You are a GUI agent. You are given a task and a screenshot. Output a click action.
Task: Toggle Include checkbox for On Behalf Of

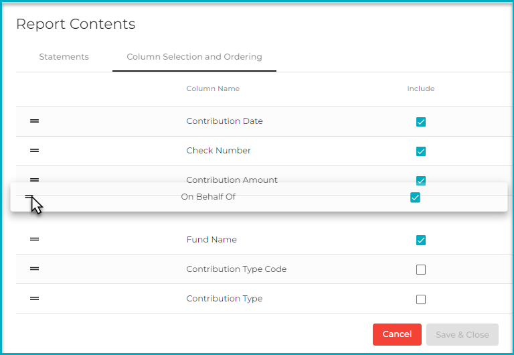click(x=415, y=198)
